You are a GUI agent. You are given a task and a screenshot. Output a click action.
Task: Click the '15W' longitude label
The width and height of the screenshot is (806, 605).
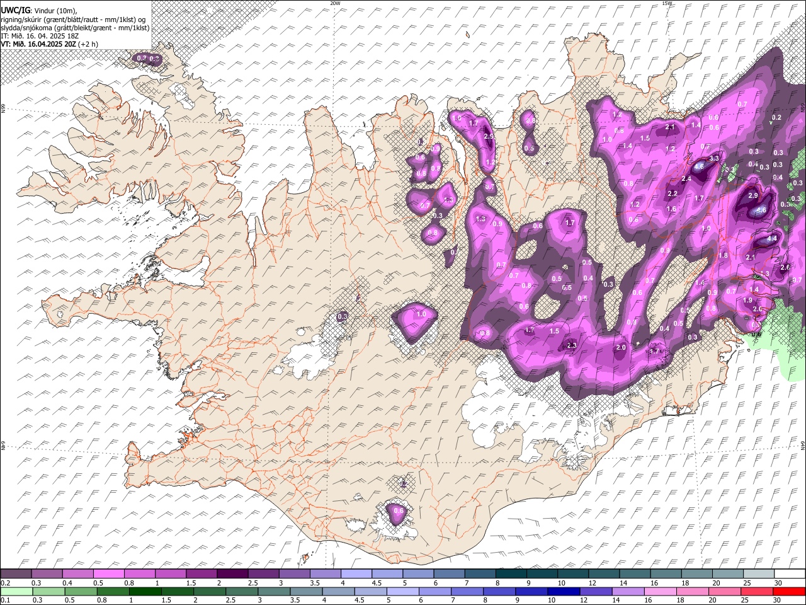click(667, 3)
